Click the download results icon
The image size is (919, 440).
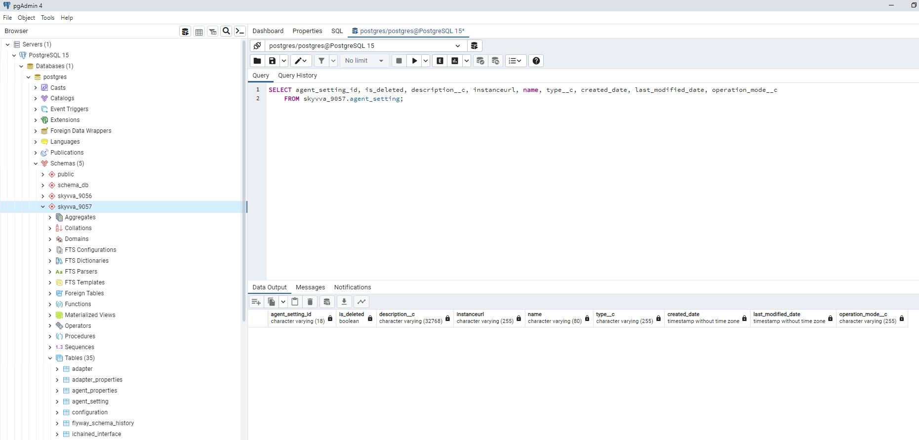(344, 302)
